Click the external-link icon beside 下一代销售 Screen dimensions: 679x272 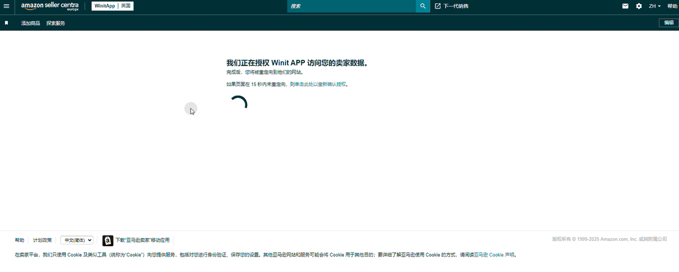pyautogui.click(x=438, y=6)
